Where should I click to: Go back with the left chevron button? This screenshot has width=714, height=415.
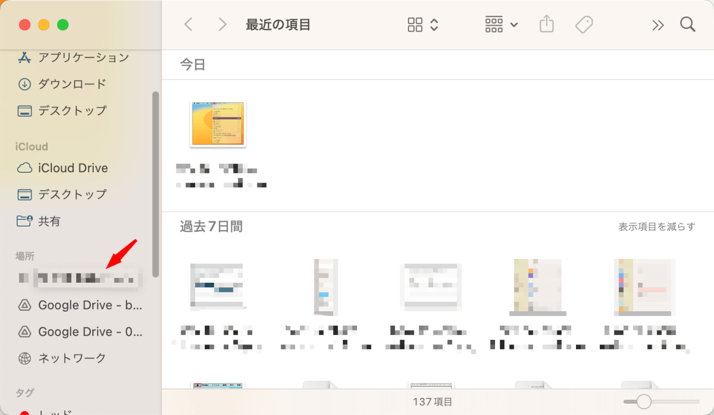click(188, 24)
